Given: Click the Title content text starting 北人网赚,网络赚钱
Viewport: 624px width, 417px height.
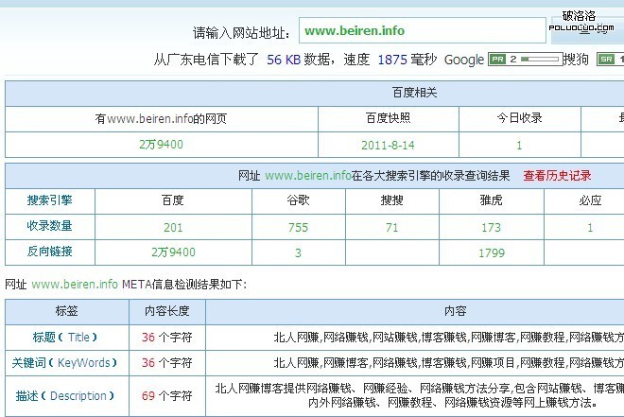Looking at the screenshot, I should tap(448, 338).
